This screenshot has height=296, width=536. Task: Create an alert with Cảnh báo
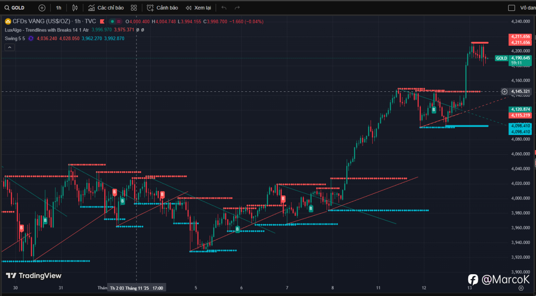pyautogui.click(x=162, y=8)
